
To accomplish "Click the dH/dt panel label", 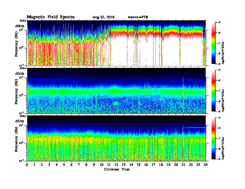I will pyautogui.click(x=20, y=26).
